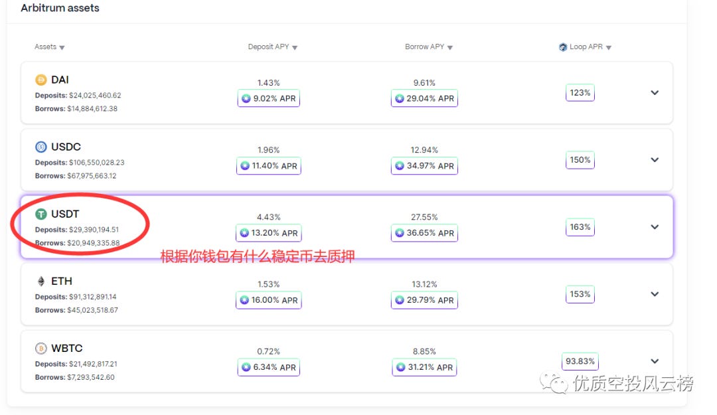717x415 pixels.
Task: Click WBTC deposit 6.34% APR badge text
Action: tap(274, 367)
